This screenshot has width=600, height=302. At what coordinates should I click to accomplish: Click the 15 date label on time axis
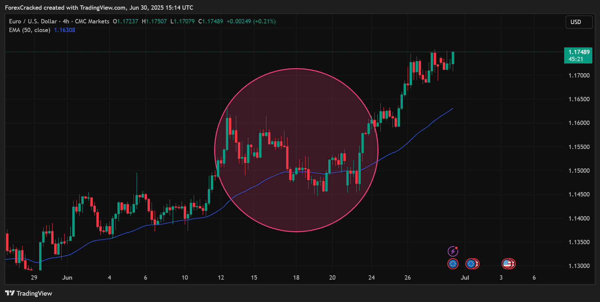click(254, 278)
